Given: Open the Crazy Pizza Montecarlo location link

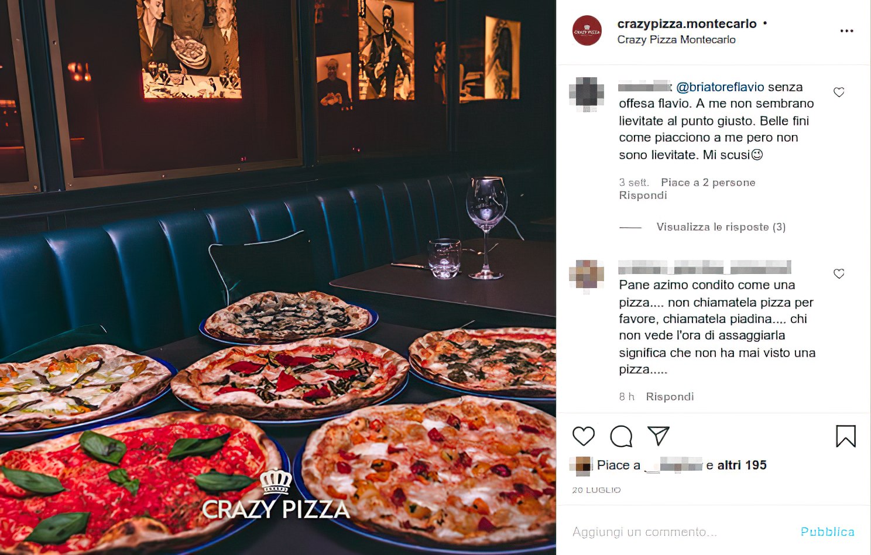Looking at the screenshot, I should [676, 40].
